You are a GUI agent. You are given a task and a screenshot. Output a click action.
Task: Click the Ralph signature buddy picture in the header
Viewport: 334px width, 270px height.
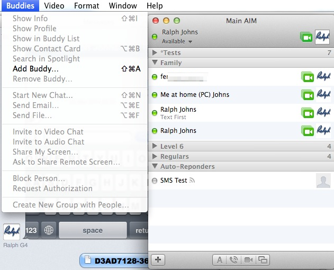(322, 37)
